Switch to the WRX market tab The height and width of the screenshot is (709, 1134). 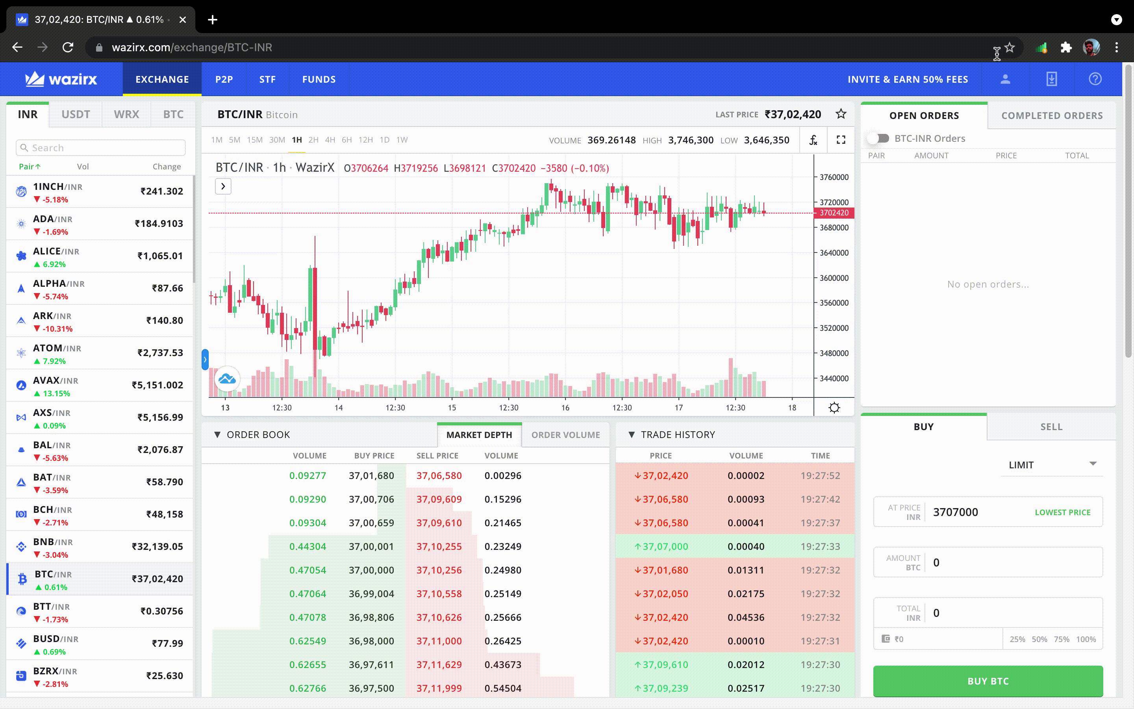[x=126, y=114]
